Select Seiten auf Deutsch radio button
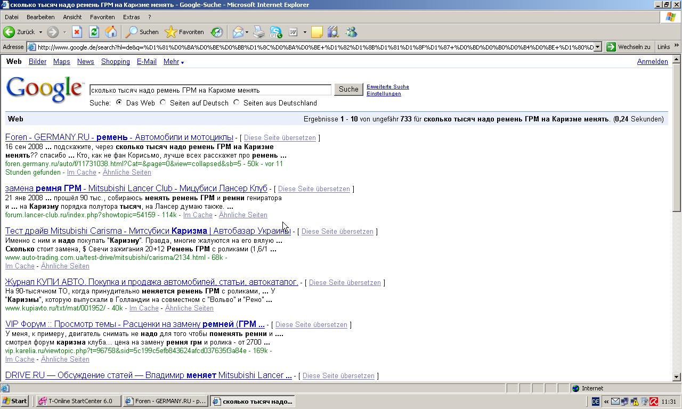The image size is (682, 409). (163, 102)
